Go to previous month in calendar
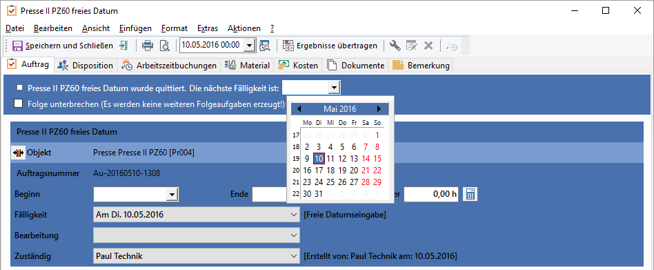The height and width of the screenshot is (270, 654). pos(299,109)
